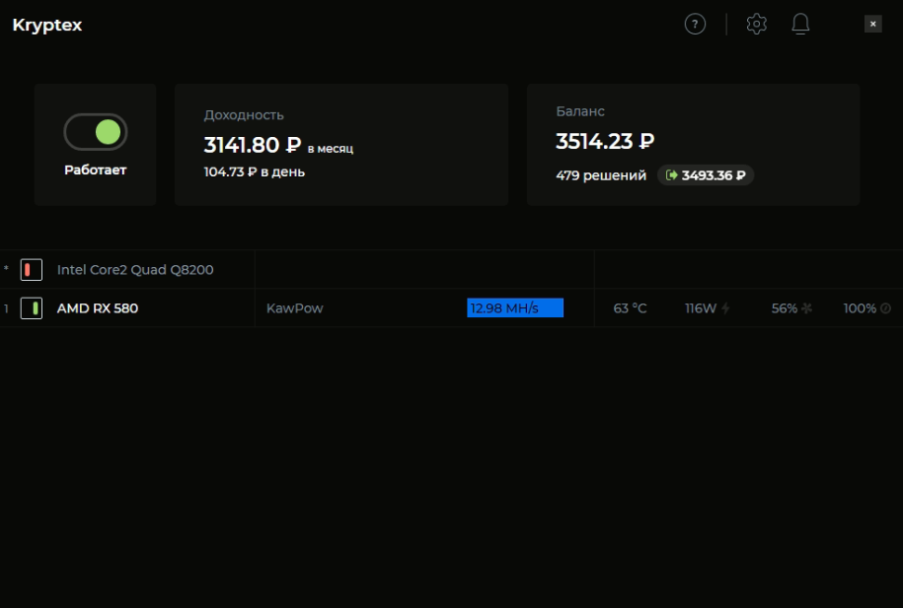The image size is (903, 608).
Task: Click the Баланс heading
Action: coord(580,111)
